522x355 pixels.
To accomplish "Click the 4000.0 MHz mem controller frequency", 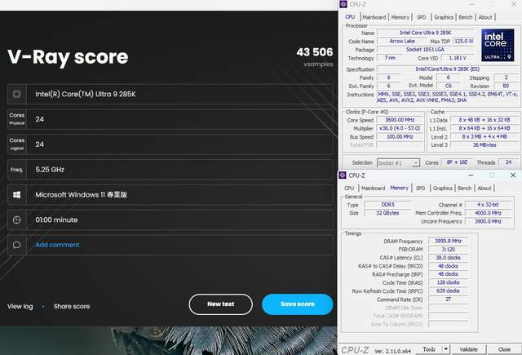I will pyautogui.click(x=488, y=213).
